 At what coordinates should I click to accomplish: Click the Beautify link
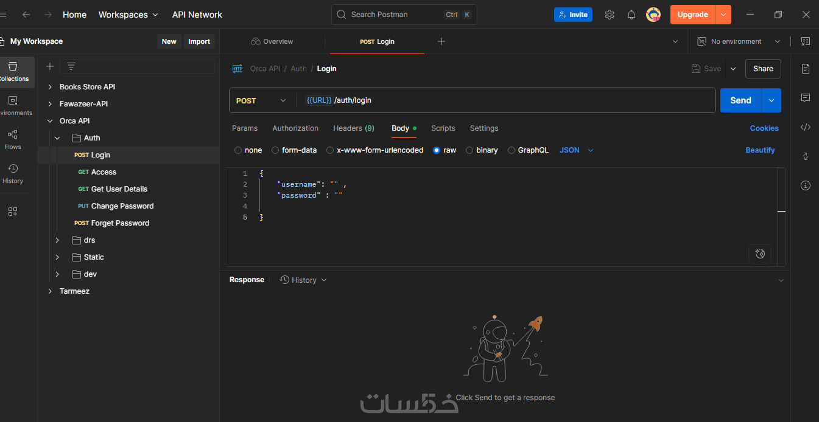[x=761, y=150]
